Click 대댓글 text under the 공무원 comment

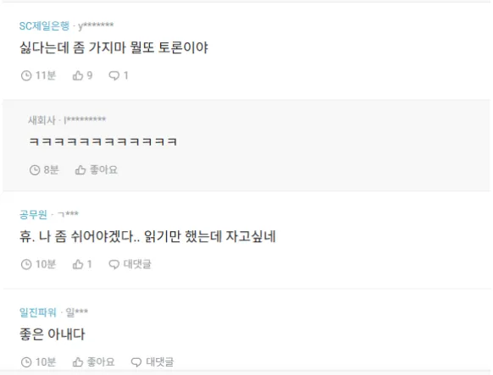point(137,264)
